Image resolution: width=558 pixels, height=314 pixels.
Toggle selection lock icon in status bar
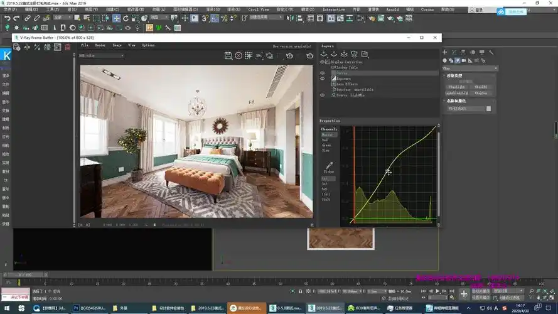click(x=301, y=291)
